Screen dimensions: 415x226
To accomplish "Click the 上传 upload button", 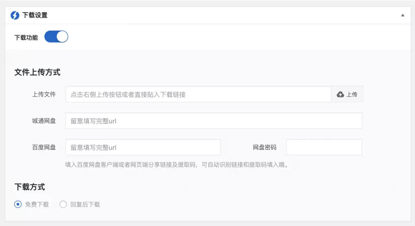I will [347, 94].
